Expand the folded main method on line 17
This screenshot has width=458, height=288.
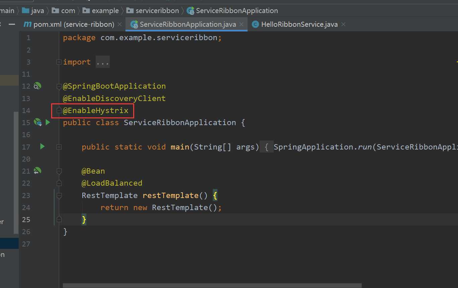click(59, 147)
